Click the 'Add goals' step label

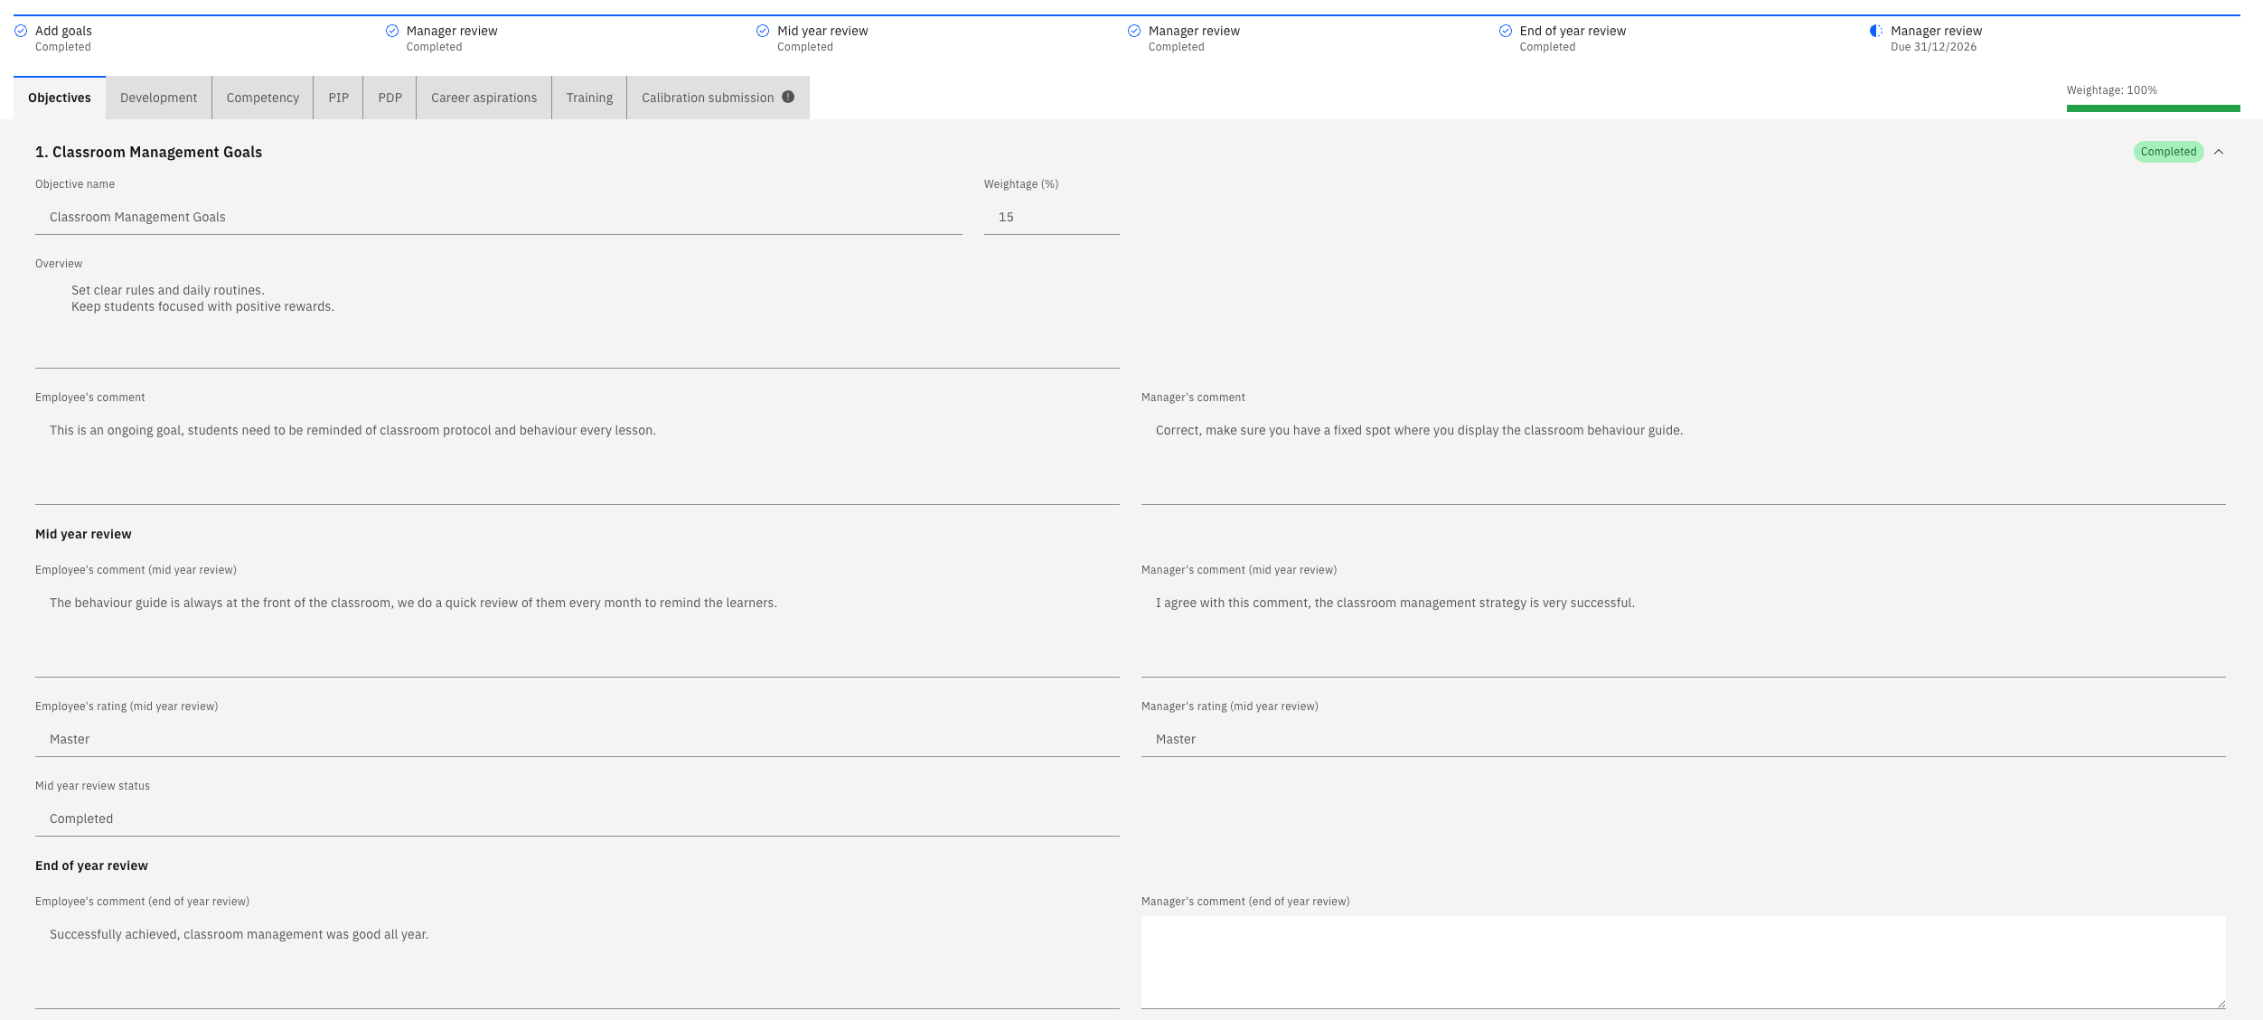63,31
